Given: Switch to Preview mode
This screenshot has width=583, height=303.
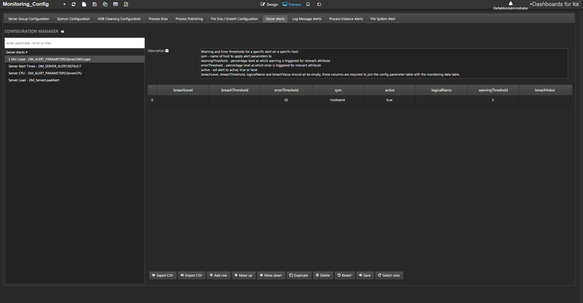Looking at the screenshot, I should click(292, 4).
